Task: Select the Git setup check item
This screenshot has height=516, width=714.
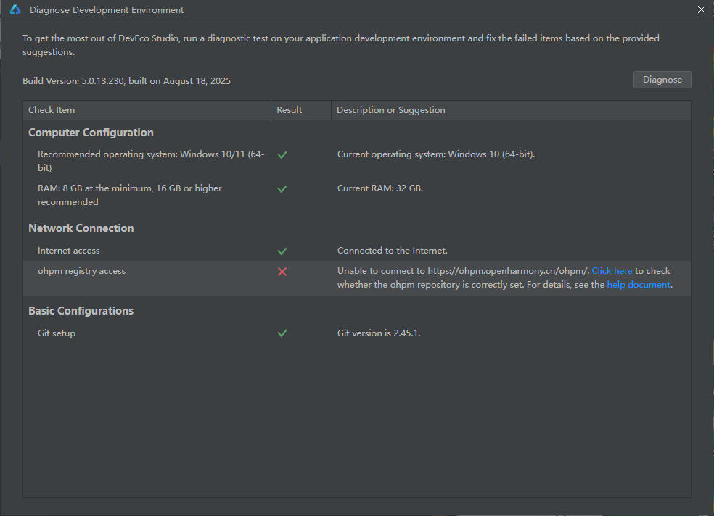Action: [x=57, y=333]
